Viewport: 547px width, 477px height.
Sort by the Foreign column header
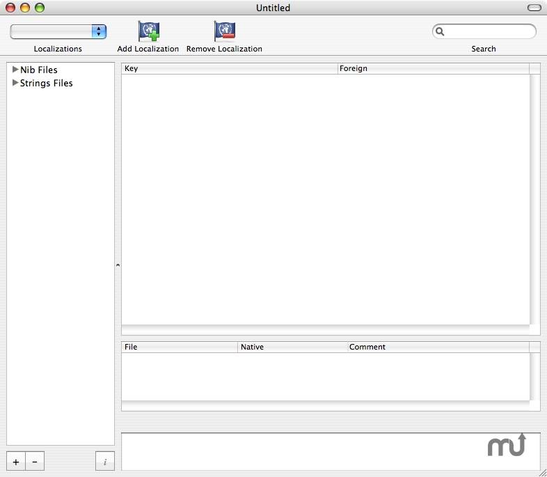click(433, 68)
